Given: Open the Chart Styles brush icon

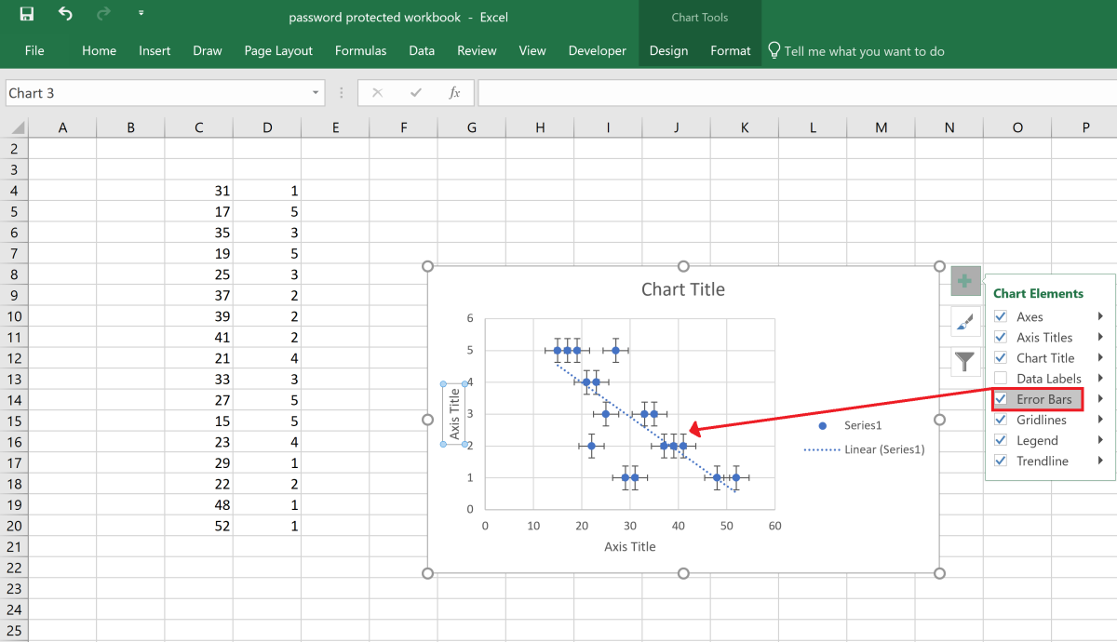Looking at the screenshot, I should point(964,321).
